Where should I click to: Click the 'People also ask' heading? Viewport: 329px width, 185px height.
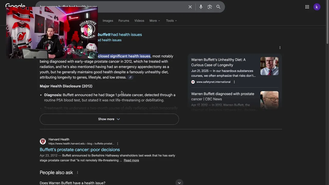click(56, 173)
